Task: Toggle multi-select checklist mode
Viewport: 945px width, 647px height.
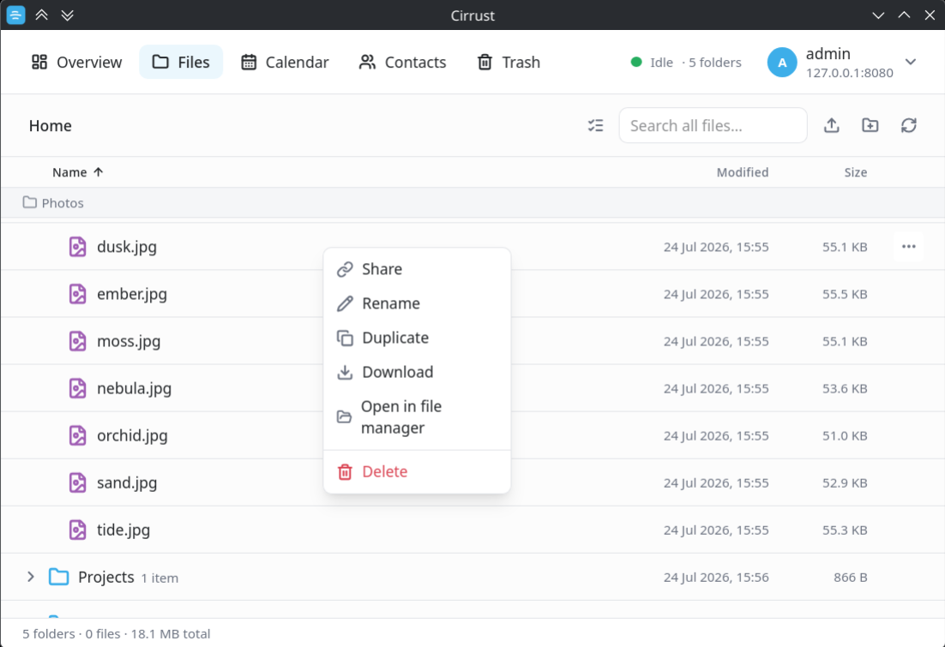Action: (x=595, y=125)
